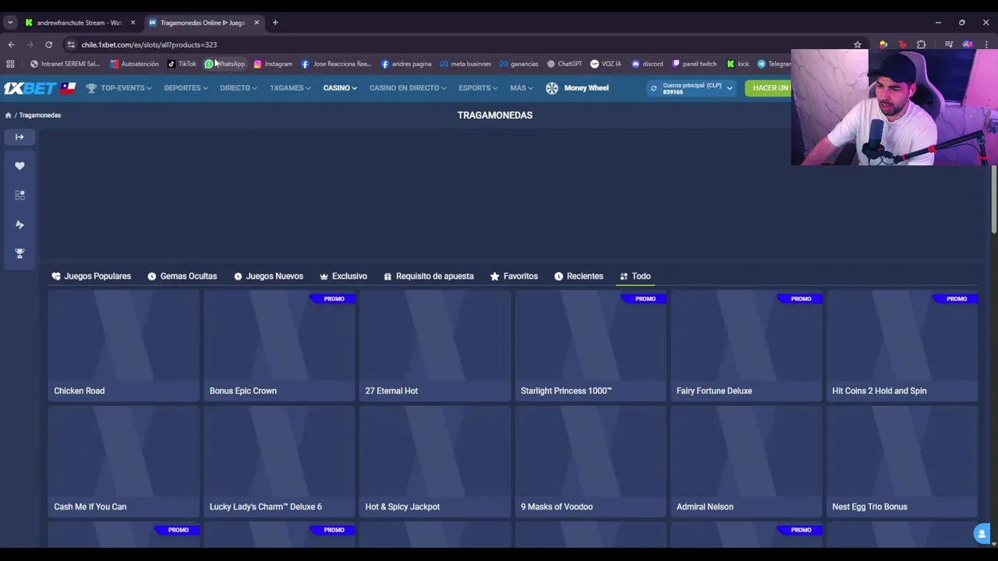This screenshot has width=998, height=561.
Task: Open Hit Coins 2 Hold and Spin
Action: (902, 346)
